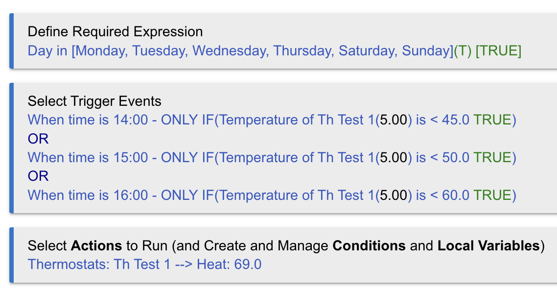Image resolution: width=557 pixels, height=292 pixels.
Task: Click the OR between 15:00 and 16:00 triggers
Action: [x=38, y=176]
